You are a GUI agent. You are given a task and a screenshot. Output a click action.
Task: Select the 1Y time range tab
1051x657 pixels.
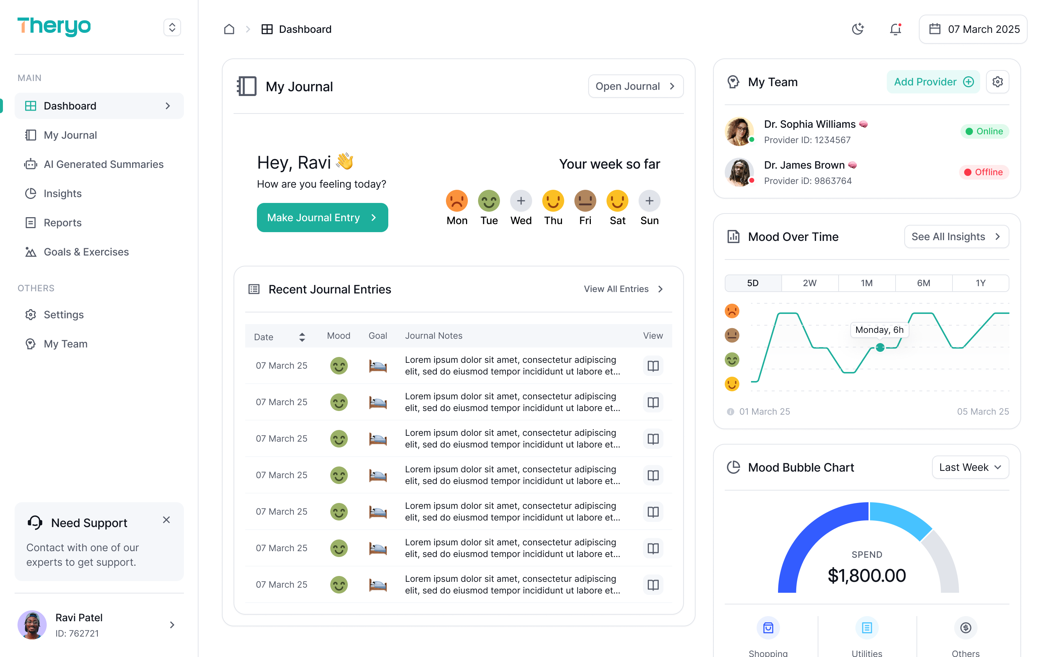(981, 283)
